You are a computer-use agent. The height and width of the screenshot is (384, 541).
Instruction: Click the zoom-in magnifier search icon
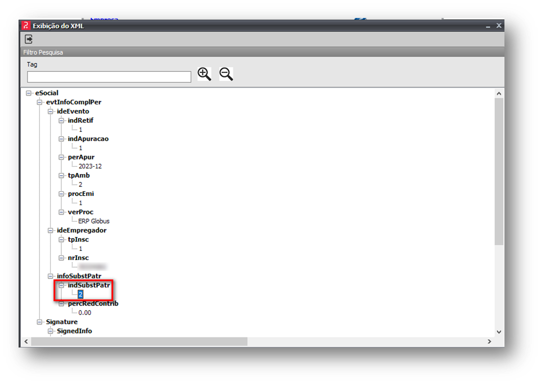click(x=204, y=74)
